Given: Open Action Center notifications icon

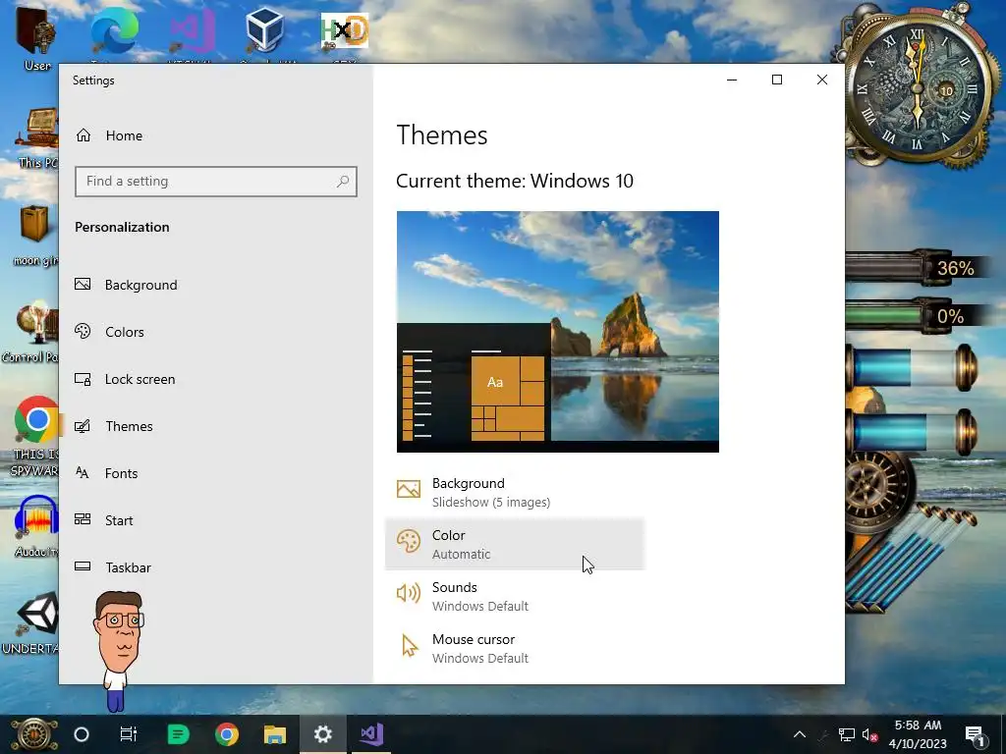Looking at the screenshot, I should [974, 734].
